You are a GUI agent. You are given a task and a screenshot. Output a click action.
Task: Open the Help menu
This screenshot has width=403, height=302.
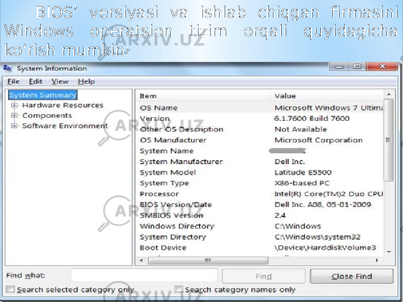coord(86,82)
